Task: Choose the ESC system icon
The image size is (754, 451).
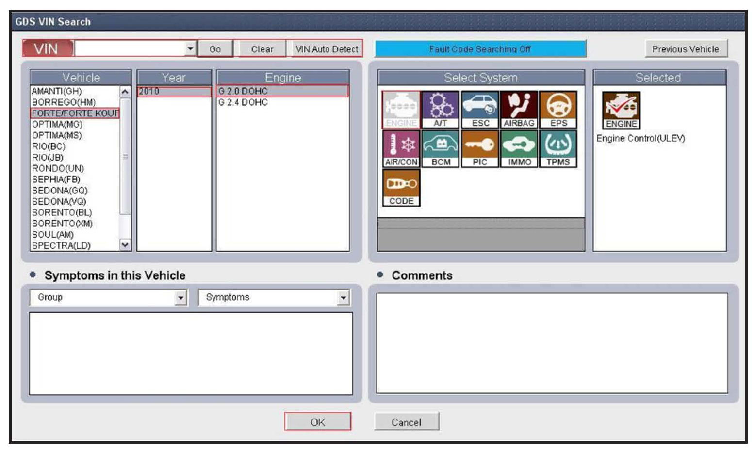Action: [x=480, y=110]
